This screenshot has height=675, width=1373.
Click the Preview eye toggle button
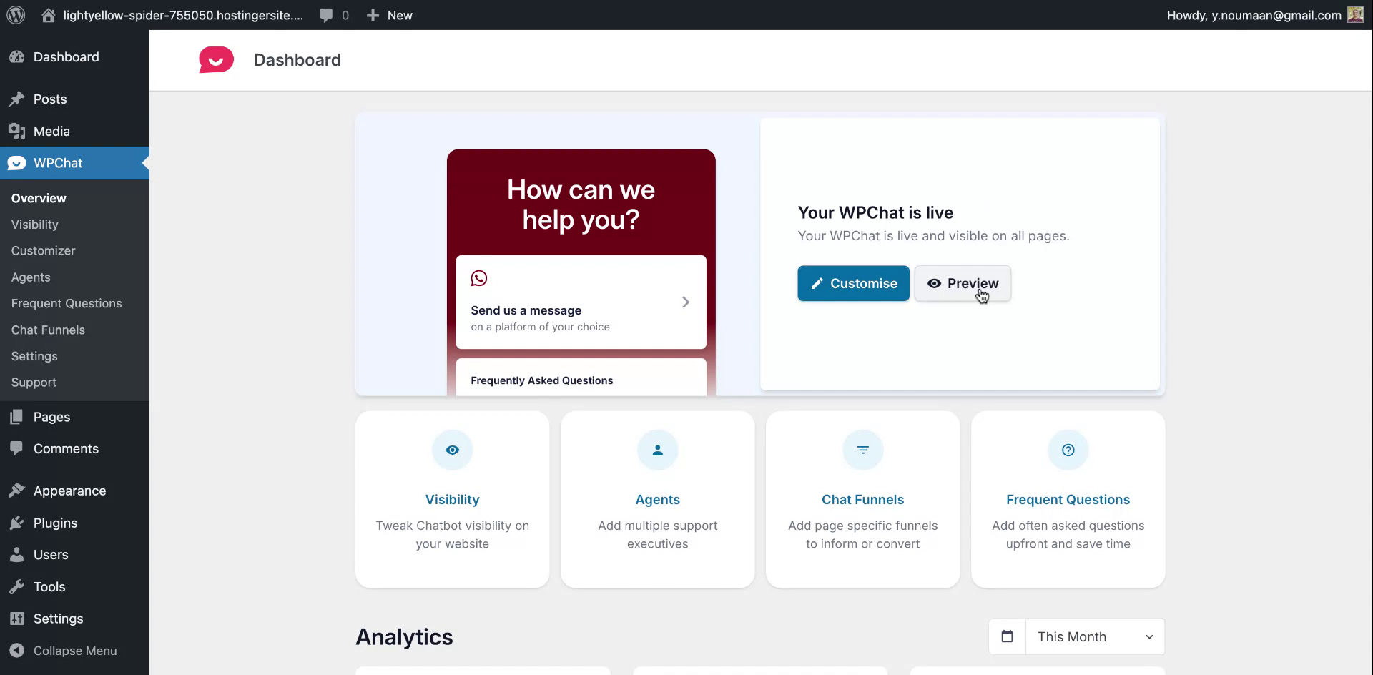(963, 283)
